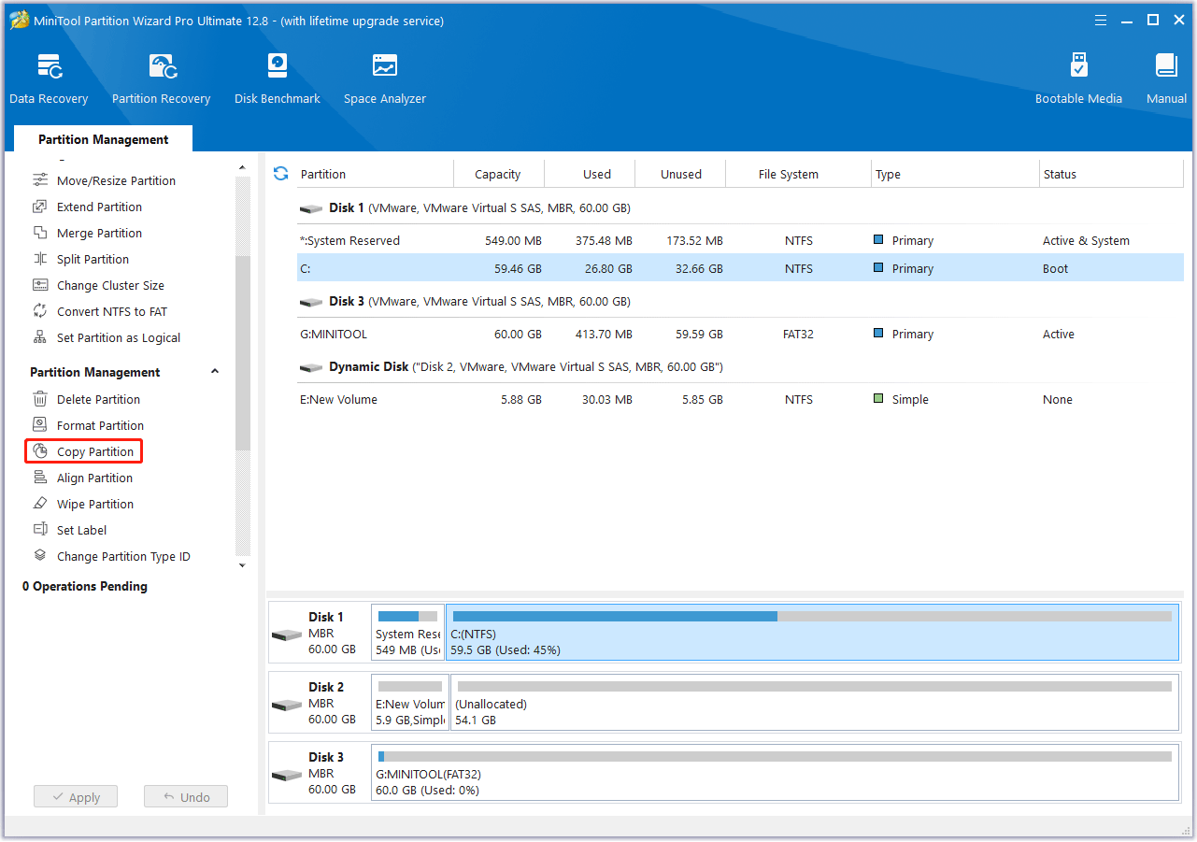Click sidebar scroll down arrow
Image resolution: width=1197 pixels, height=842 pixels.
243,564
